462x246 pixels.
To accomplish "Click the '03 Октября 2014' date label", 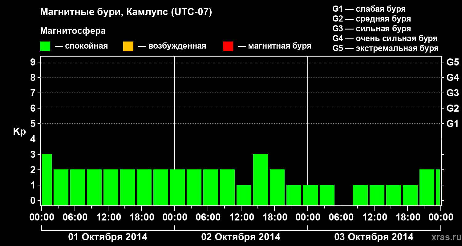I will pos(374,237).
